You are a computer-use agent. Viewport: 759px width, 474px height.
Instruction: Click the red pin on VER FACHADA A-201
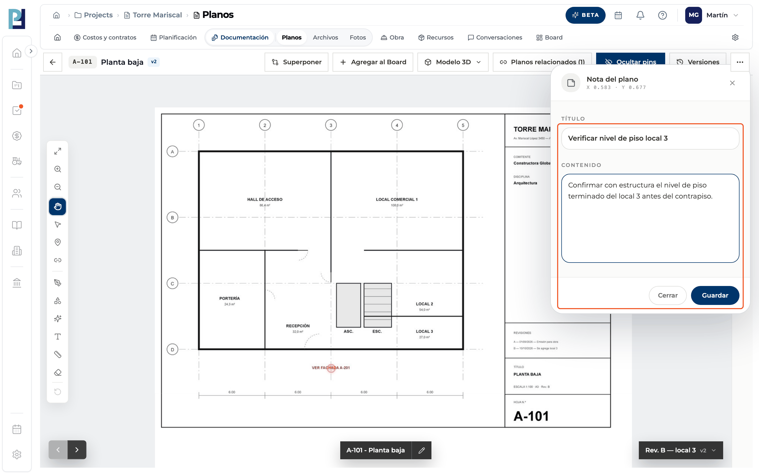[x=331, y=368]
